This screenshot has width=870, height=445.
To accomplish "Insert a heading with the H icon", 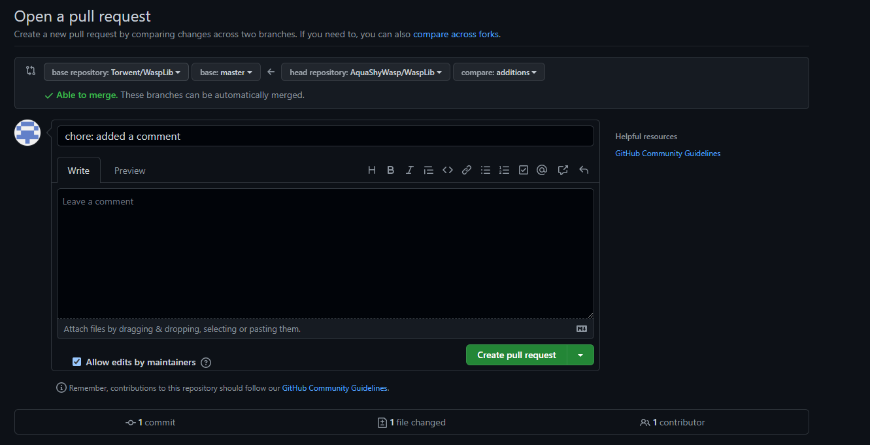I will click(x=372, y=170).
